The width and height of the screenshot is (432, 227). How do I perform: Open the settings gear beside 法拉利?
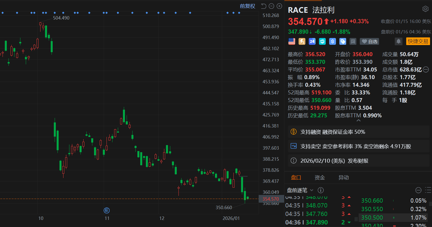tap(425, 9)
